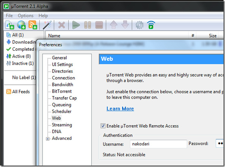Select All Feeds label in sidebar
225x167 pixels.
click(21, 92)
